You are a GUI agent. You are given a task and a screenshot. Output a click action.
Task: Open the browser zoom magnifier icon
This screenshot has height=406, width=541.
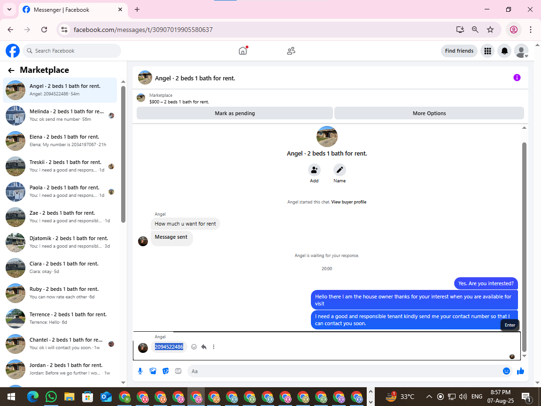coord(475,30)
